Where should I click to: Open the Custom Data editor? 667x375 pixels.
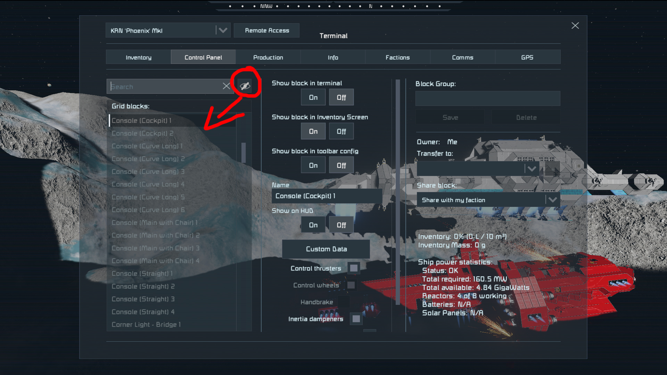(326, 249)
